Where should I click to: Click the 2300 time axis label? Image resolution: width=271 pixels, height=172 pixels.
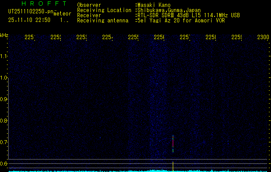click(x=263, y=37)
